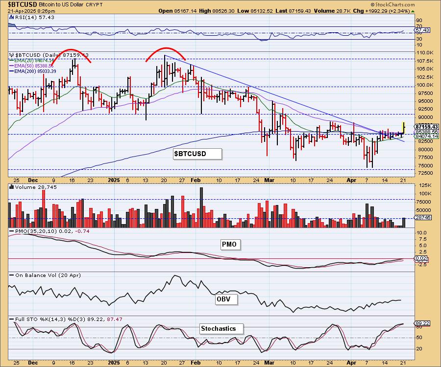Image resolution: width=441 pixels, height=367 pixels.
Task: Click the High 88526.30 value
Action: pos(216,11)
